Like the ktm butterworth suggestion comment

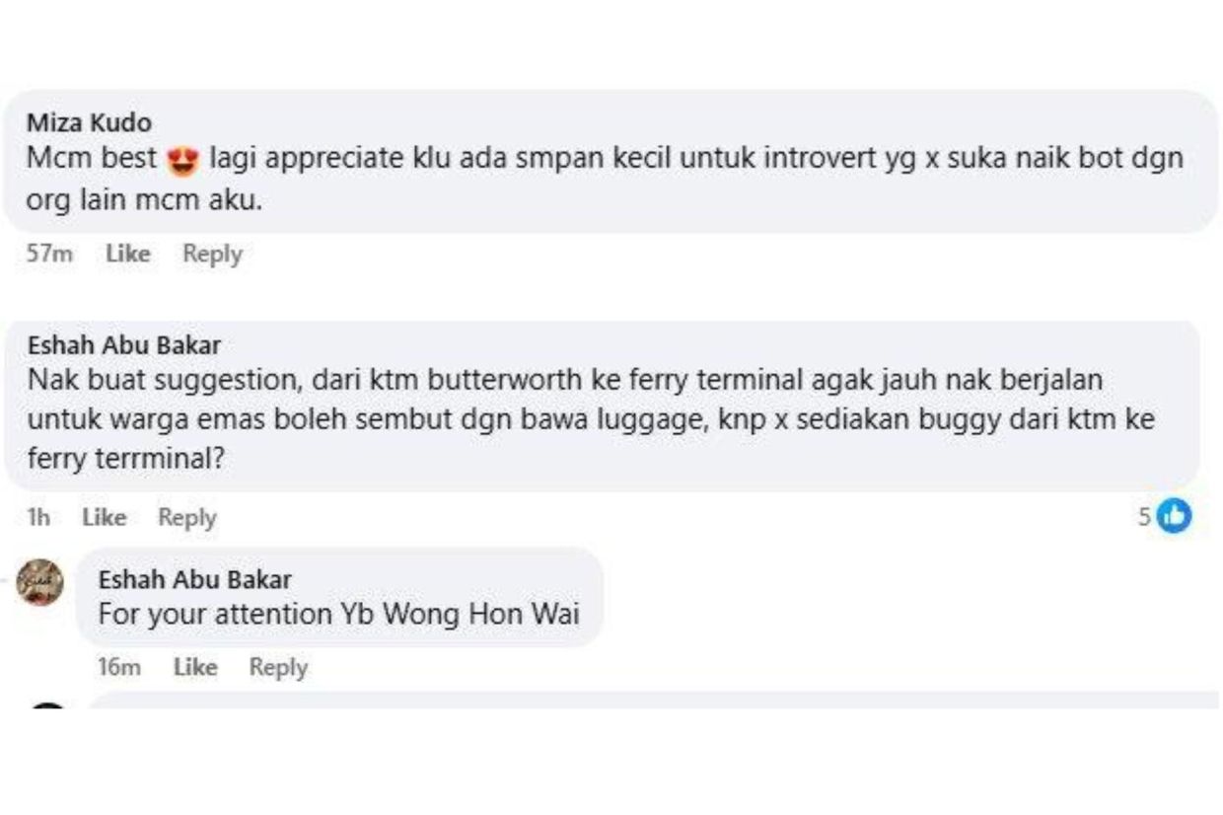(105, 517)
